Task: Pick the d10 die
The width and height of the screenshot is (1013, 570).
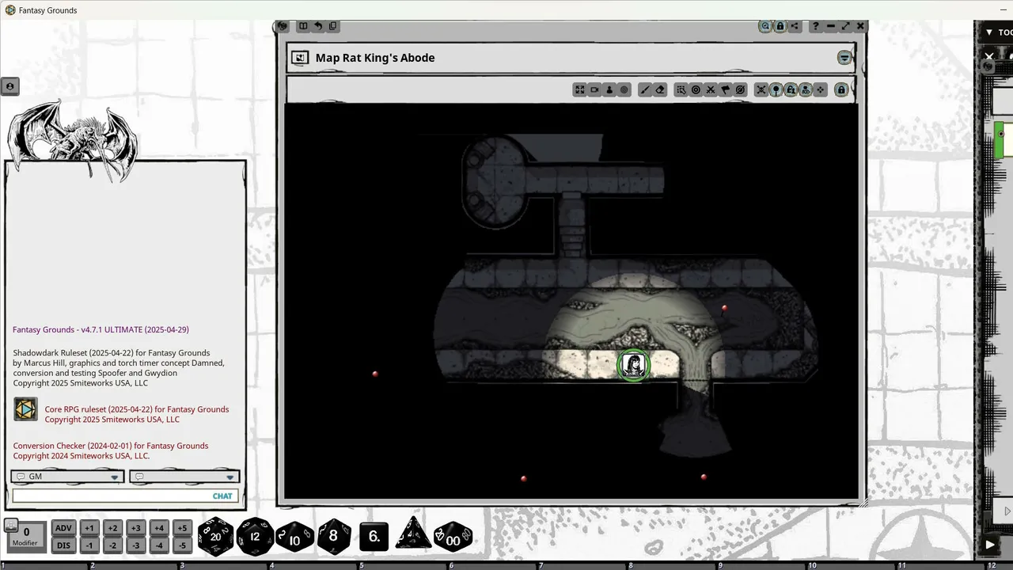Action: [x=294, y=538]
